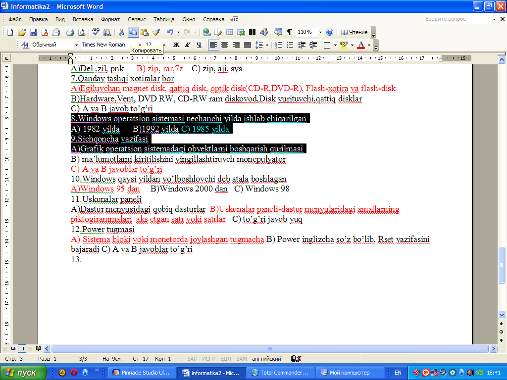Open the font size dropdown
507x380 pixels.
coord(164,45)
